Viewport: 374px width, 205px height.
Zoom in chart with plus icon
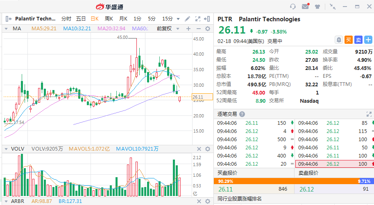[x=188, y=29]
